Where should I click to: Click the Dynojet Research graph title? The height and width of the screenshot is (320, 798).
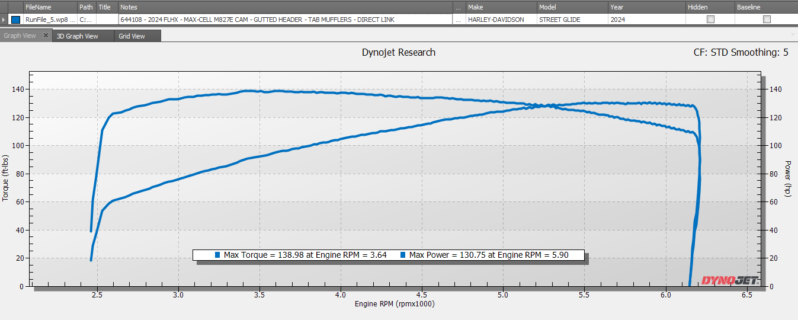pos(399,52)
